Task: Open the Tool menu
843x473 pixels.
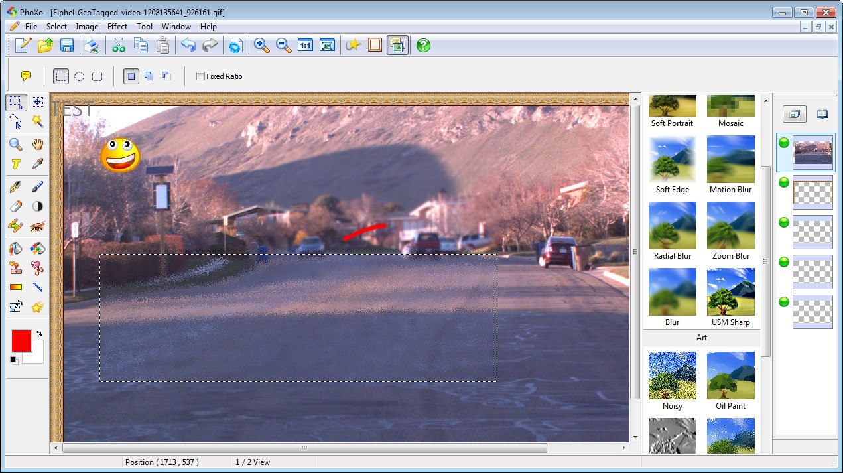Action: (145, 27)
